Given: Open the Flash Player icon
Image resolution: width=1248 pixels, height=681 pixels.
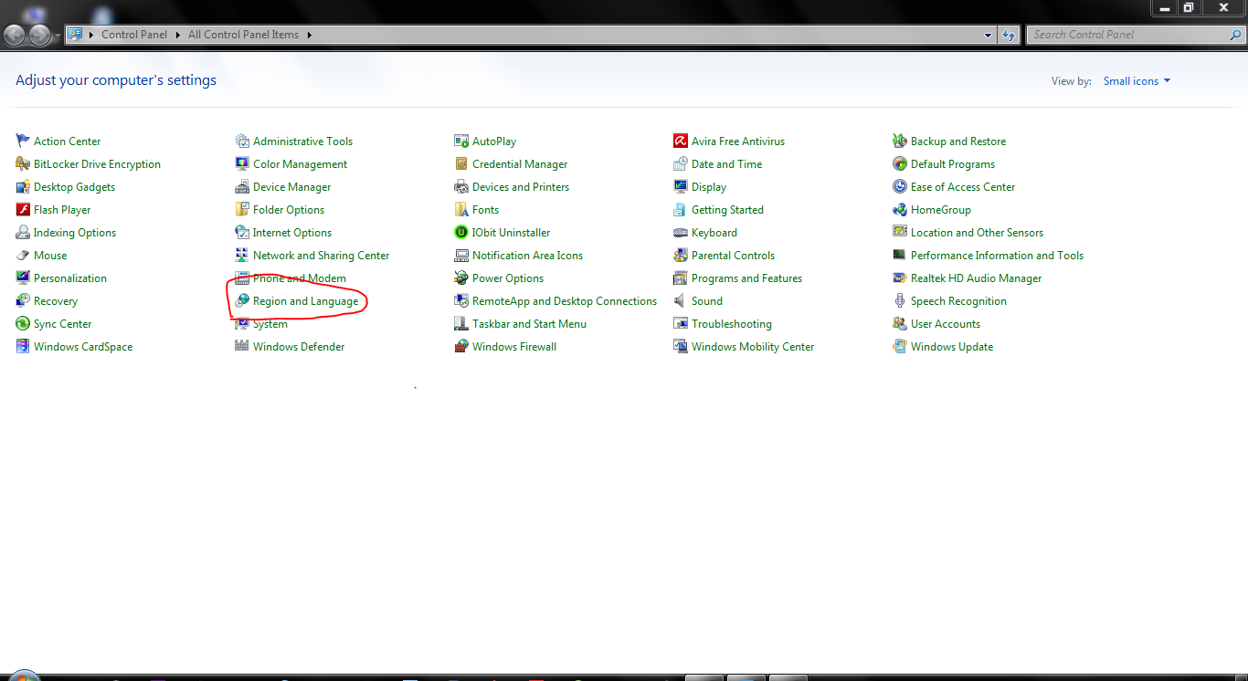Looking at the screenshot, I should [23, 209].
